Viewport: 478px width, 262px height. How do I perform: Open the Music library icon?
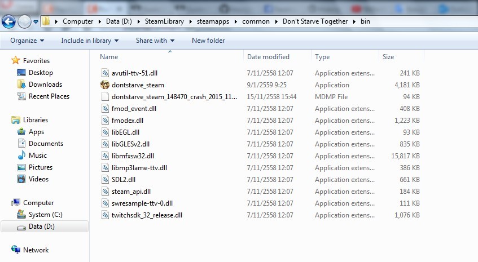click(21, 156)
